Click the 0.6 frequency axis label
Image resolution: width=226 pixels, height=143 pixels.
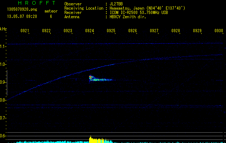(x=3, y=136)
